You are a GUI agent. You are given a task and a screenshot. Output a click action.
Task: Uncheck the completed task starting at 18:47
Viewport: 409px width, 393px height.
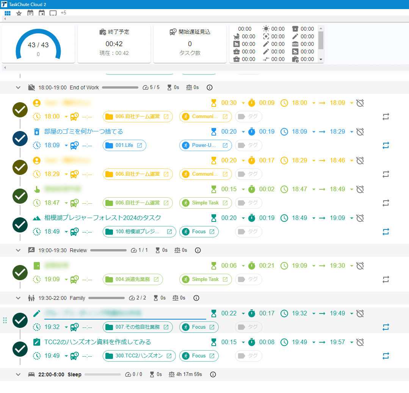coord(20,196)
